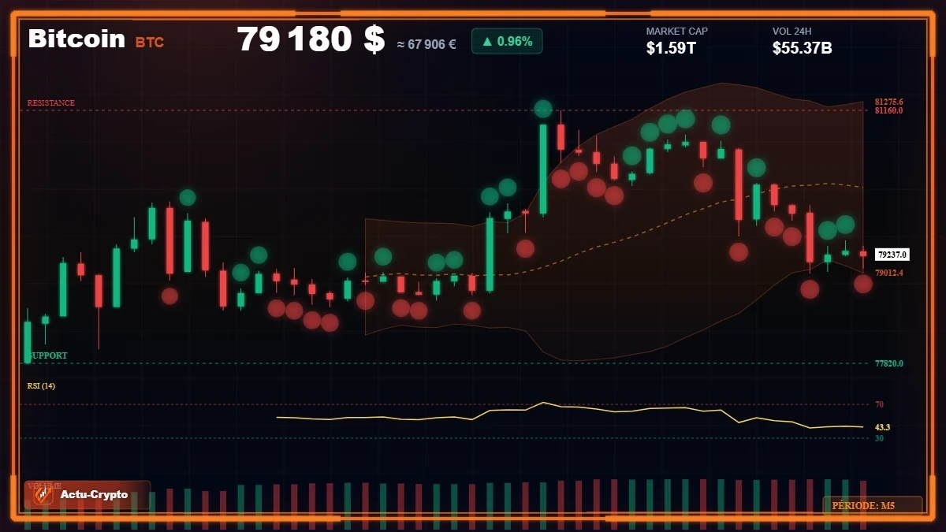Screen dimensions: 946x532
Task: Click the 43.3 RSI value
Action: pos(882,427)
